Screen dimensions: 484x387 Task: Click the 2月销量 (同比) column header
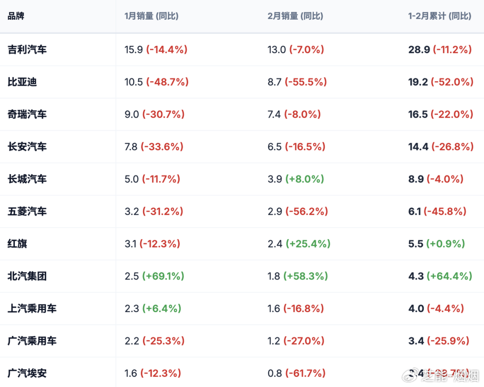(x=295, y=16)
